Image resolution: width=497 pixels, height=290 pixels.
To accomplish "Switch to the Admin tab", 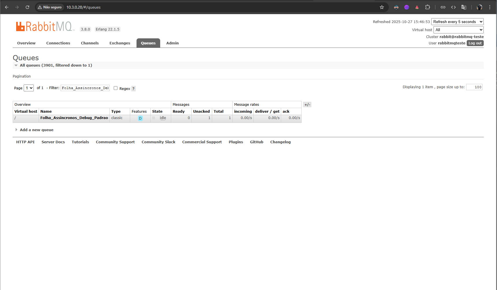I will pos(173,43).
